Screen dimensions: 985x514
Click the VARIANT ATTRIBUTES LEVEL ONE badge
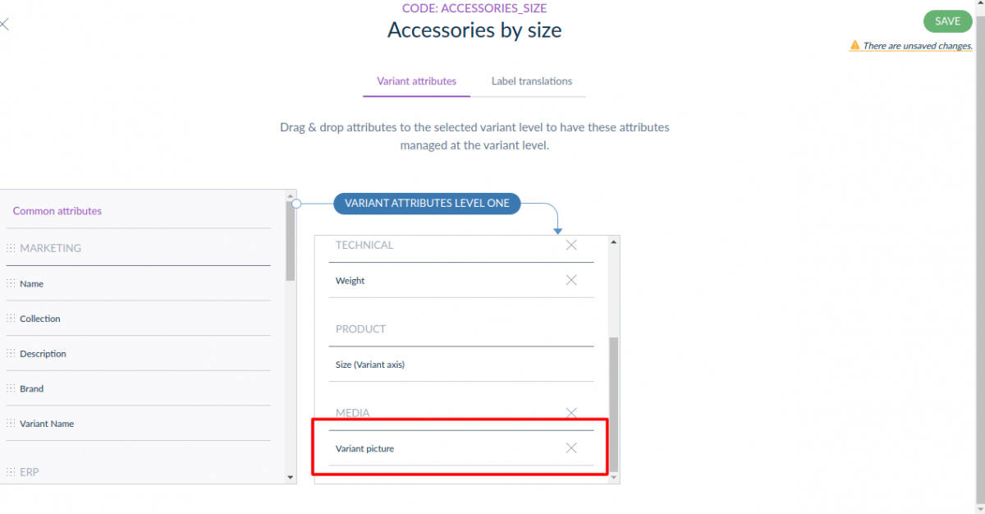point(427,203)
